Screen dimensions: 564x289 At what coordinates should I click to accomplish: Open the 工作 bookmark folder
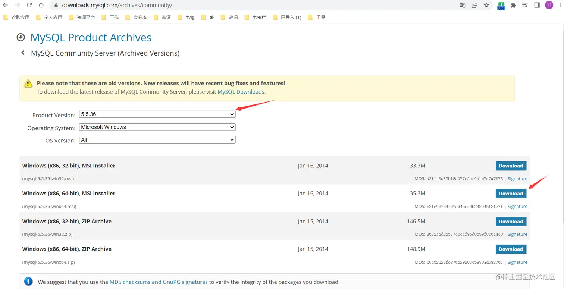(x=110, y=17)
